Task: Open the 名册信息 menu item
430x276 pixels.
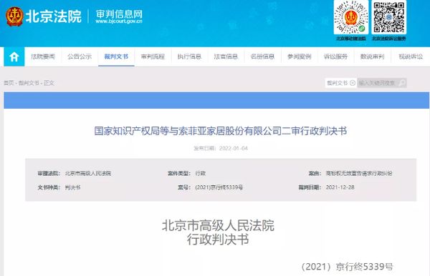Action: tap(262, 56)
